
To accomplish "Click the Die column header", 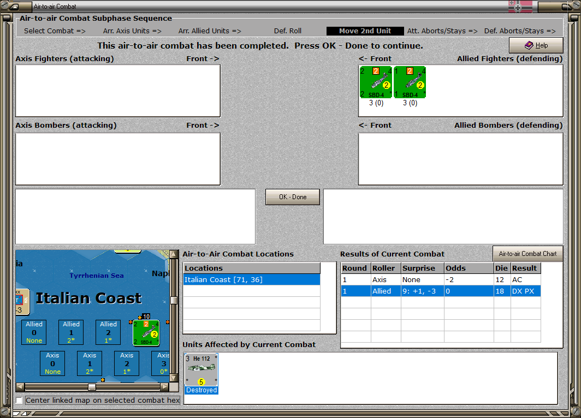I will pos(502,268).
